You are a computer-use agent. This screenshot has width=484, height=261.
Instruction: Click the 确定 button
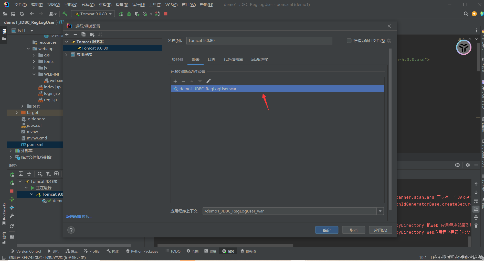327,230
